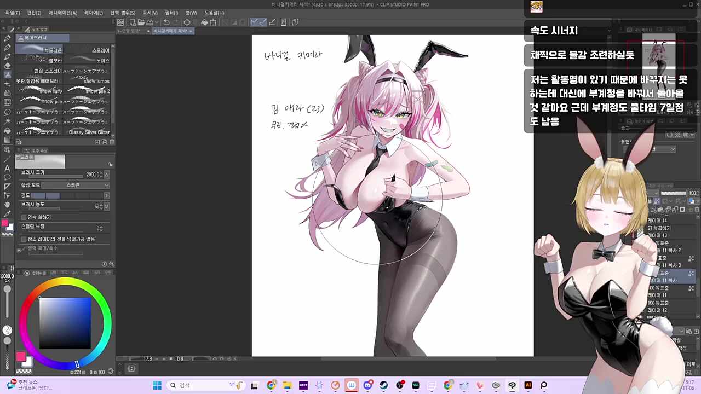Click inside the color saturation square
Viewport: 701px width, 394px height.
point(65,323)
